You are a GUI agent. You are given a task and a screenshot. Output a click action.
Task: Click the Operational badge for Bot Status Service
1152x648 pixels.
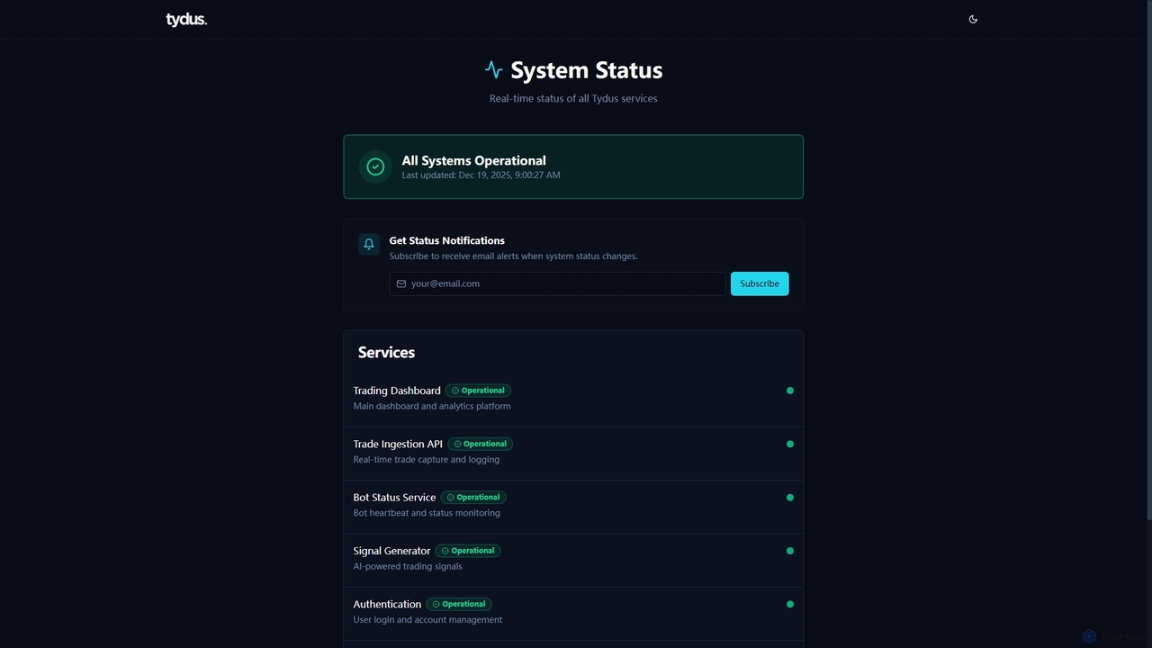coord(473,497)
